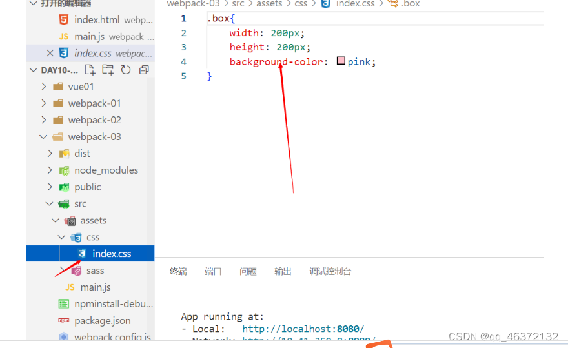568x348 pixels.
Task: Click the HTML5 icon beside index.html
Action: pos(64,19)
